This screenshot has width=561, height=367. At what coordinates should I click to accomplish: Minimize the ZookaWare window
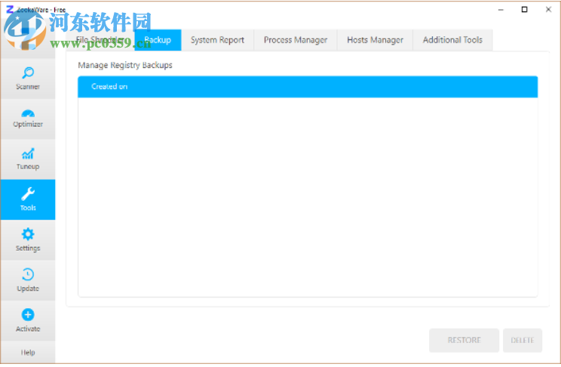tap(501, 10)
